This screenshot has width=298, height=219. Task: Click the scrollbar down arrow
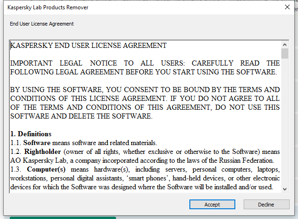[x=285, y=189]
